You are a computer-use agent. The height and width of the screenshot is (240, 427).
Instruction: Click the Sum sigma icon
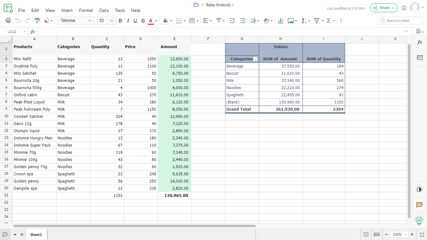(329, 21)
